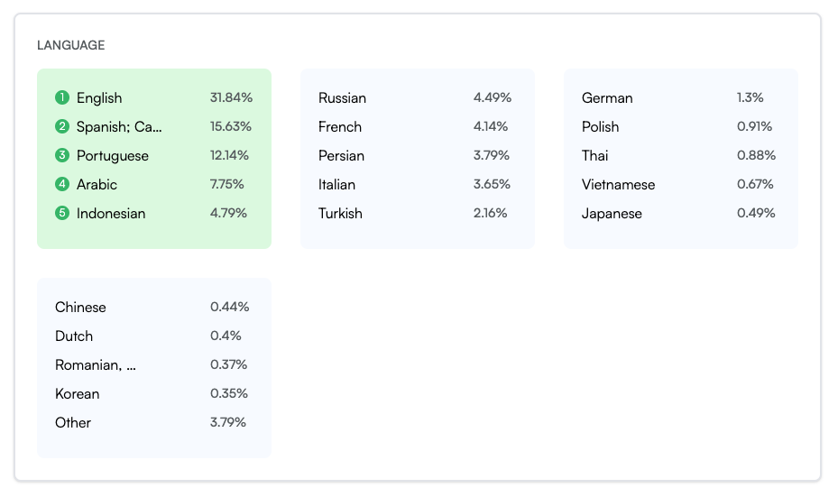Viewport: 838px width, 497px height.
Task: Click the green number 3 rank badge
Action: [62, 155]
